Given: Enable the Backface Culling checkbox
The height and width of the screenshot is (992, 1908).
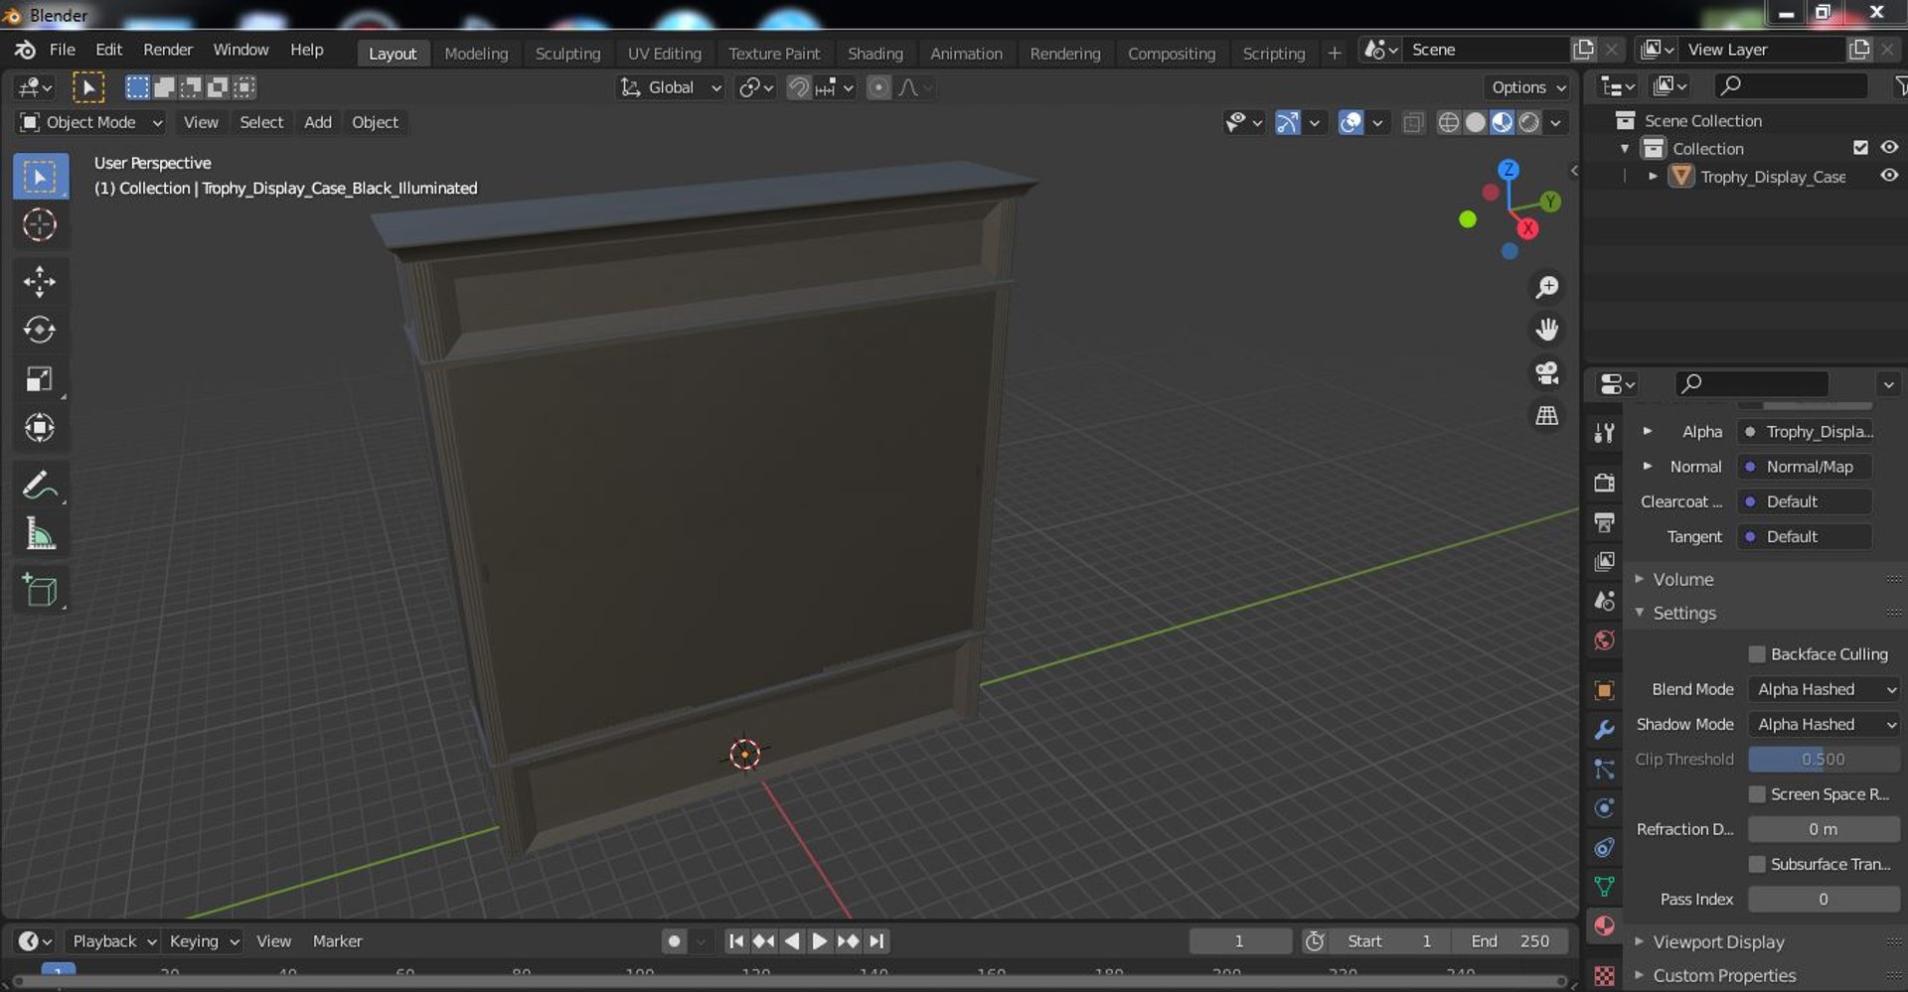Looking at the screenshot, I should [x=1757, y=654].
